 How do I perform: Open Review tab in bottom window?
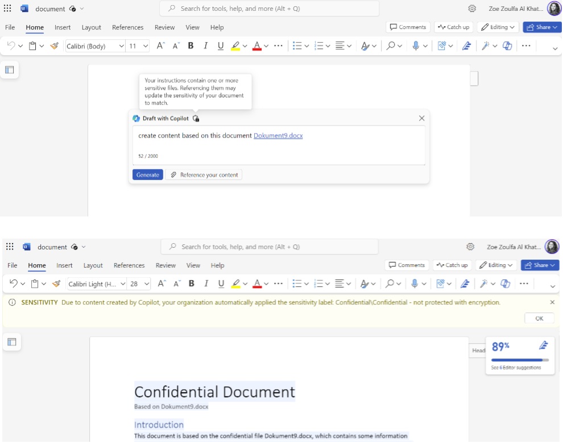click(x=165, y=265)
